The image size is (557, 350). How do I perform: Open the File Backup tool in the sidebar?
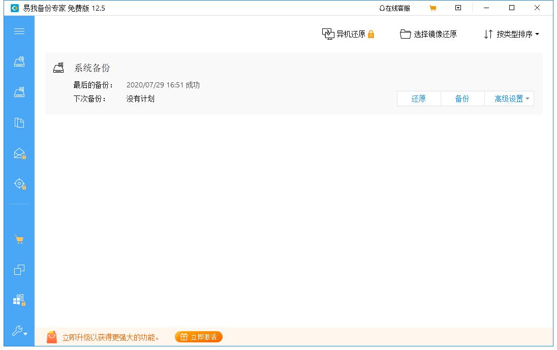tap(19, 122)
